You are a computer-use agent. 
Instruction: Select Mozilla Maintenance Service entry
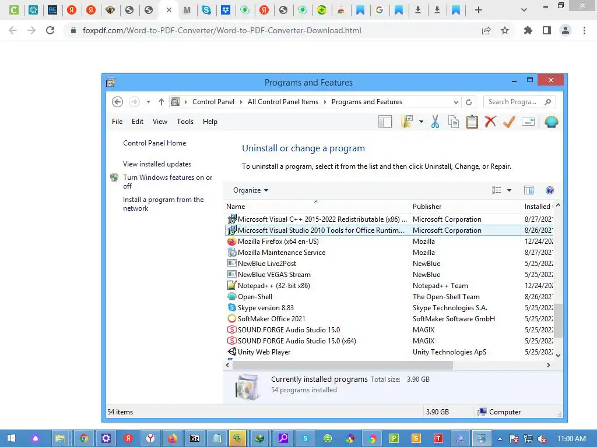click(389, 253)
